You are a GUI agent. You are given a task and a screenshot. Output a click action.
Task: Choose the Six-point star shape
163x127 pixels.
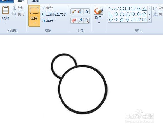127,19
